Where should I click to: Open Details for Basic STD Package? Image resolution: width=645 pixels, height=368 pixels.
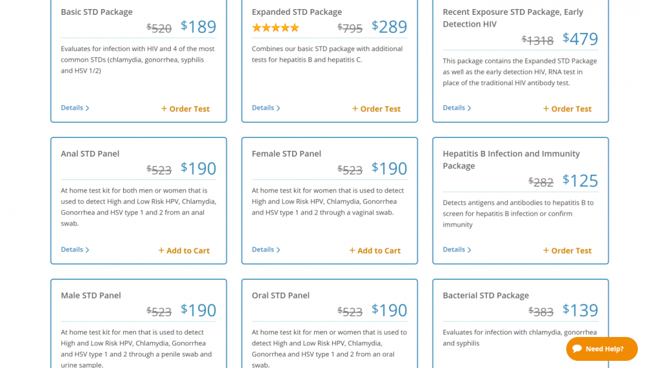75,108
